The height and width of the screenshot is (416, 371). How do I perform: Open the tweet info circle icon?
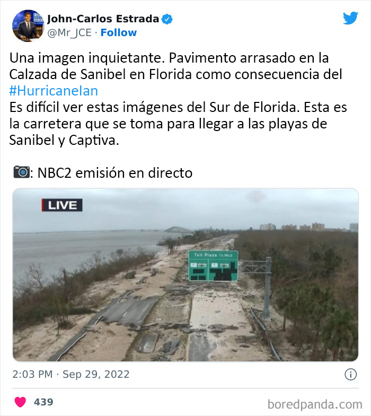(x=350, y=375)
